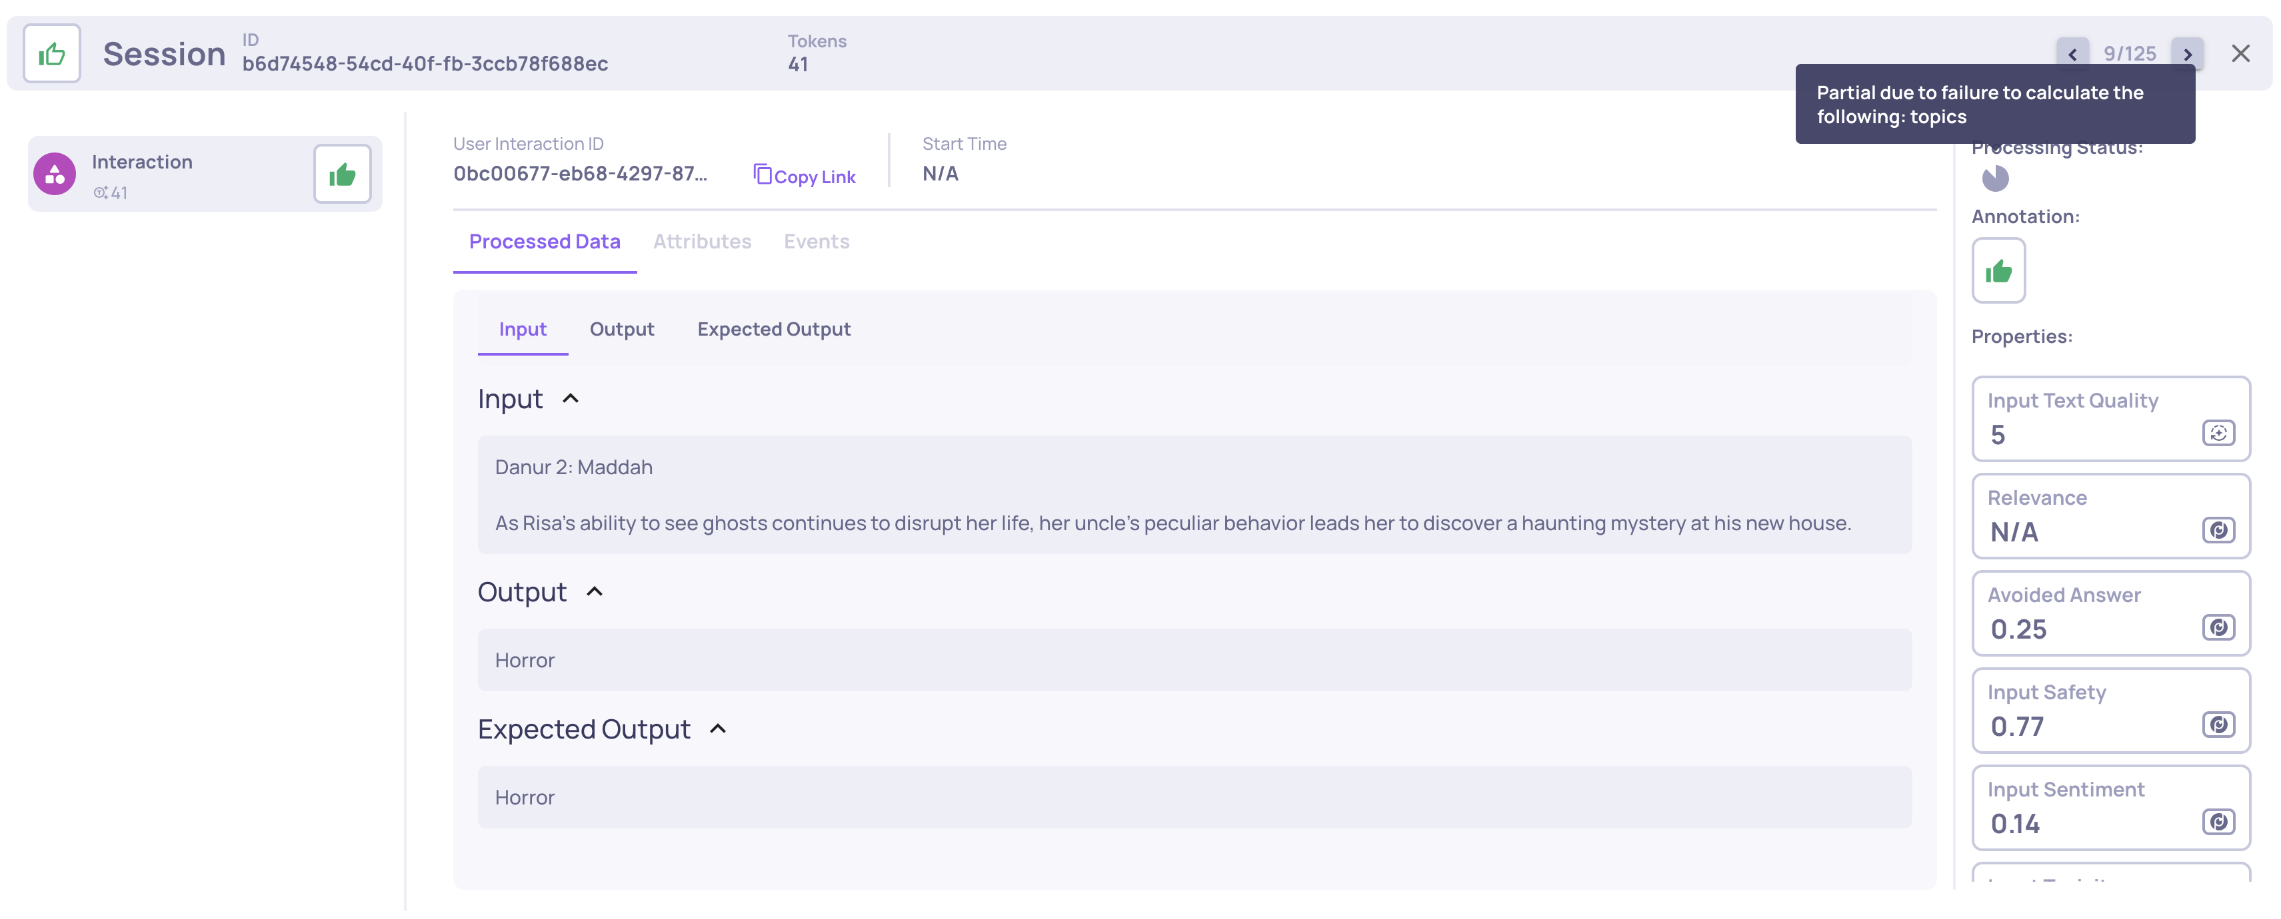The width and height of the screenshot is (2281, 919).
Task: Click the purple Interaction shapes avatar icon
Action: 55,174
